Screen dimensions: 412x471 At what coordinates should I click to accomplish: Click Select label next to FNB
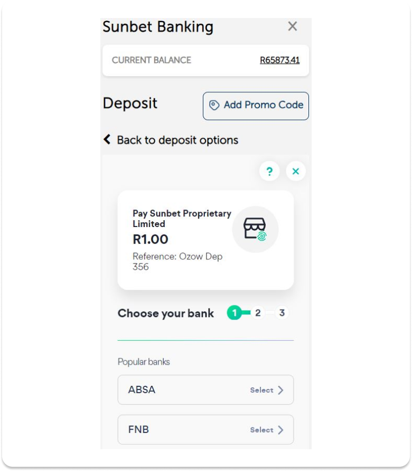(x=262, y=430)
